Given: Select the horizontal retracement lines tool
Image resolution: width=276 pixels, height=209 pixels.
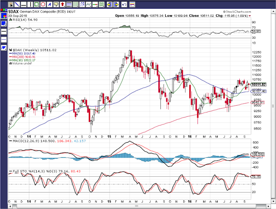Looking at the screenshot, I should click(69, 4).
